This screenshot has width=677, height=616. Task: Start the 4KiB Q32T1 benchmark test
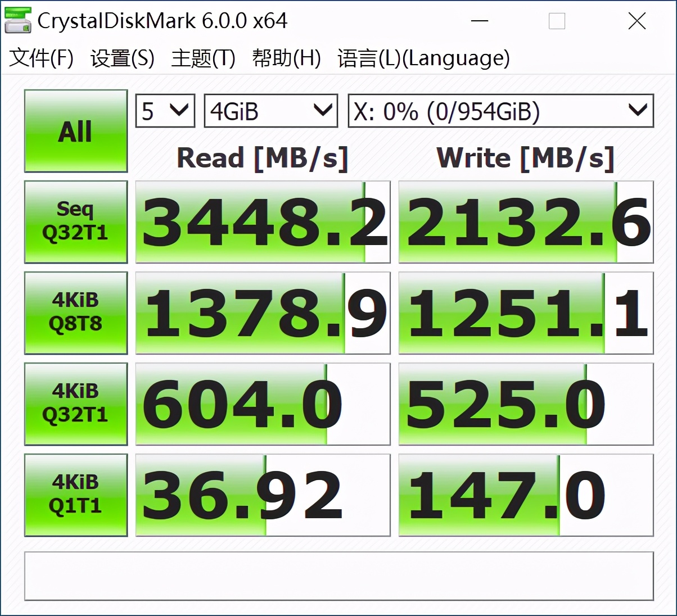(75, 404)
